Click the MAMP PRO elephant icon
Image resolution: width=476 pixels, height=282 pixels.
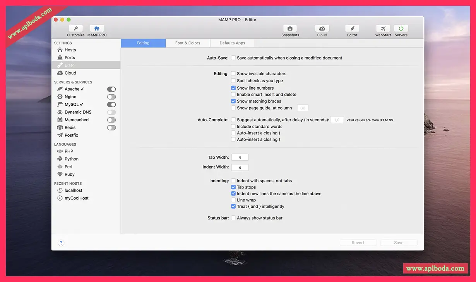pos(97,29)
